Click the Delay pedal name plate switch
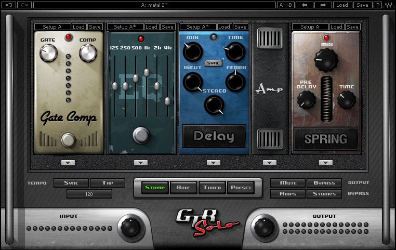Image resolution: width=396 pixels, height=250 pixels. [x=214, y=136]
